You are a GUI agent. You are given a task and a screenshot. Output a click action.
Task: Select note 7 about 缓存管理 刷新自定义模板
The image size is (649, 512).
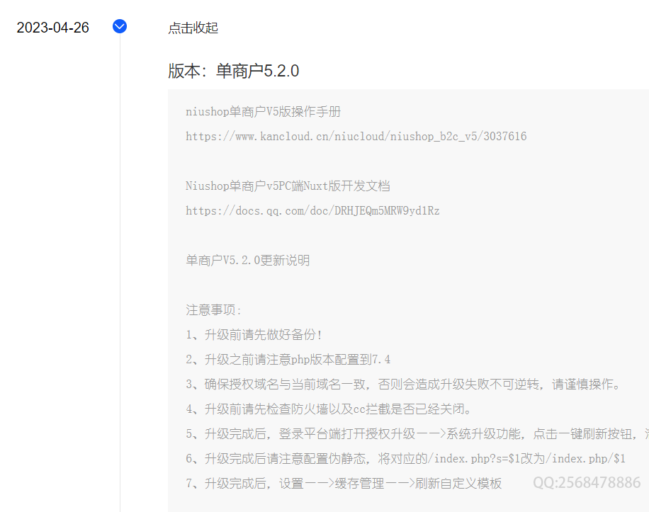pyautogui.click(x=344, y=484)
